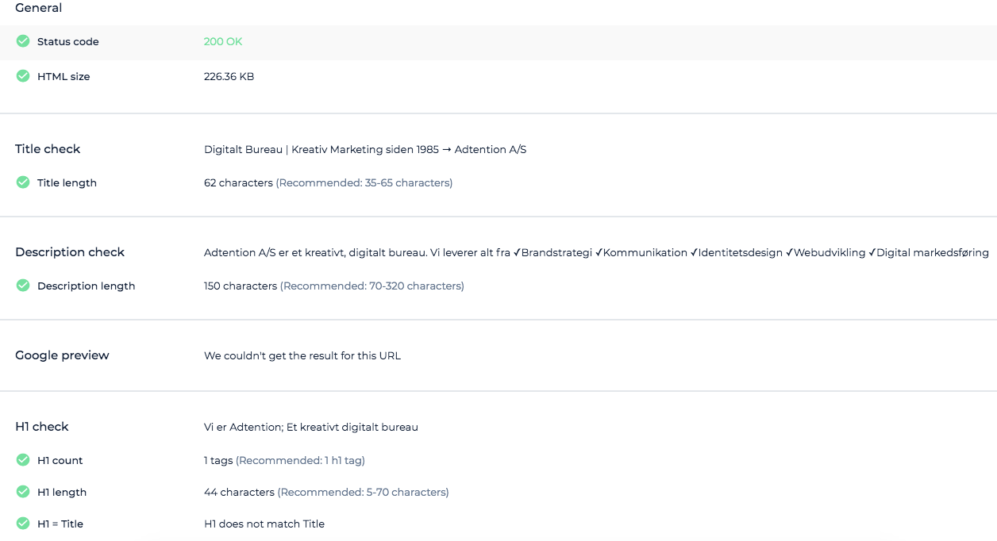
Task: Click the check badge next to Description length
Action: pyautogui.click(x=22, y=286)
